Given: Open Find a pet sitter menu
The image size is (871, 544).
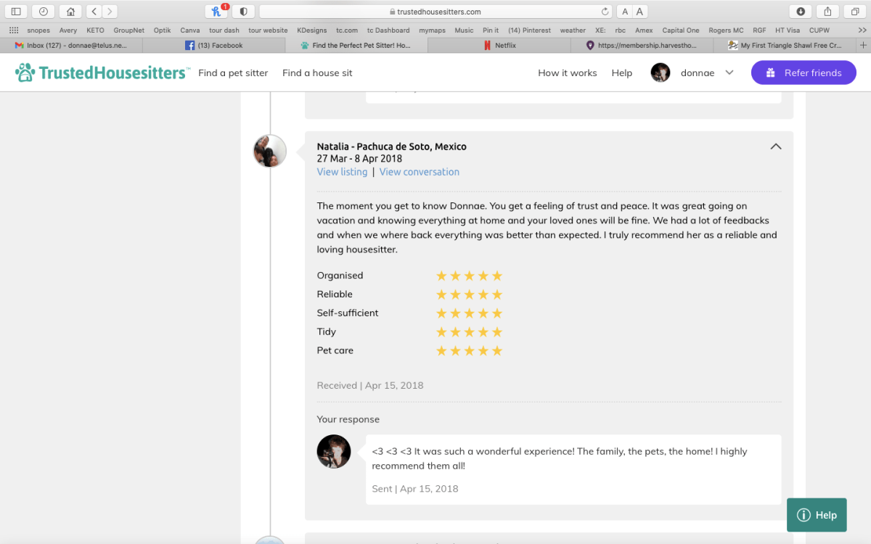Looking at the screenshot, I should tap(233, 73).
